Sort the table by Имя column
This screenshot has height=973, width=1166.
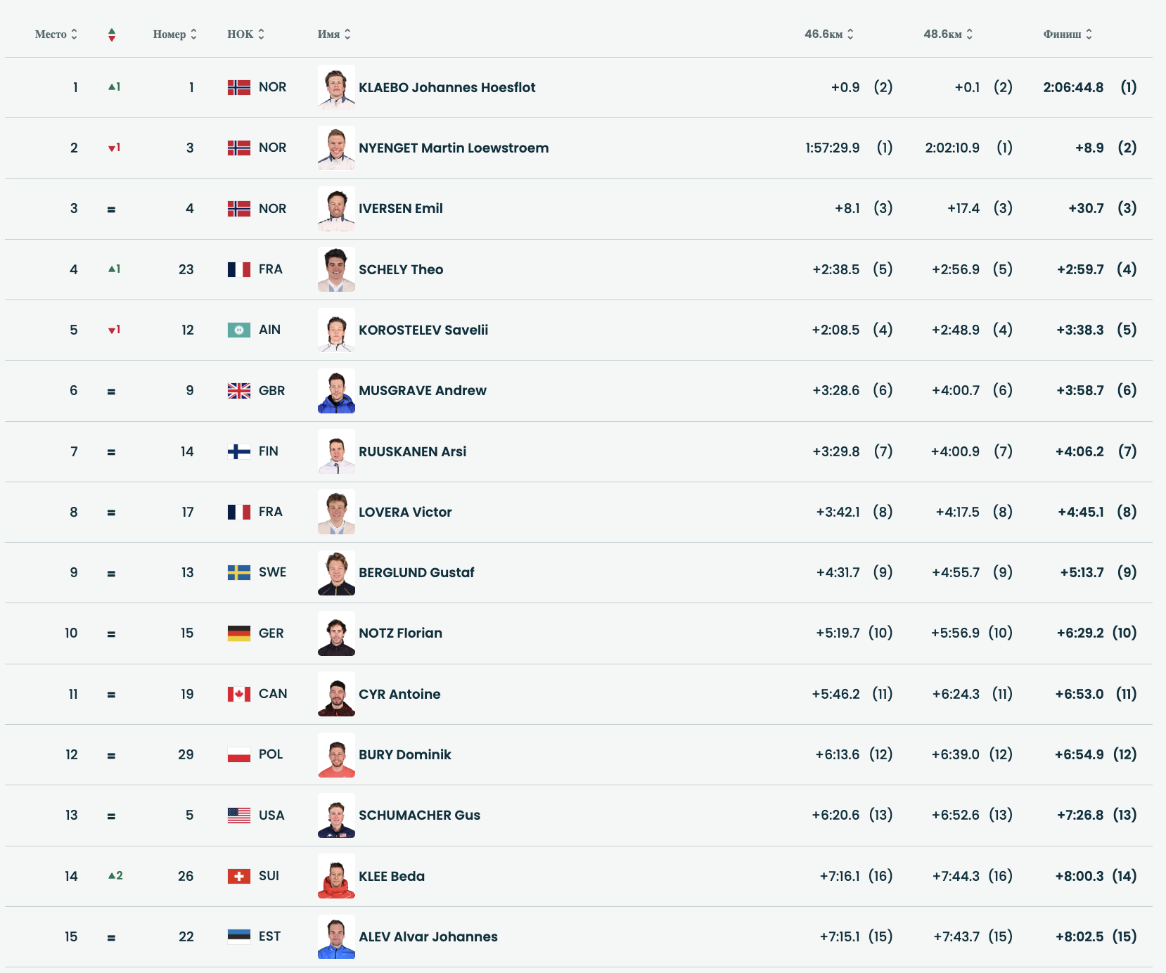tap(334, 34)
